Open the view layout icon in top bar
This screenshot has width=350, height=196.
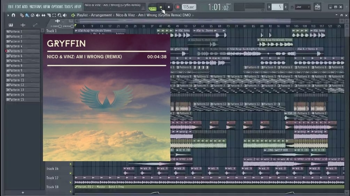pos(317,7)
